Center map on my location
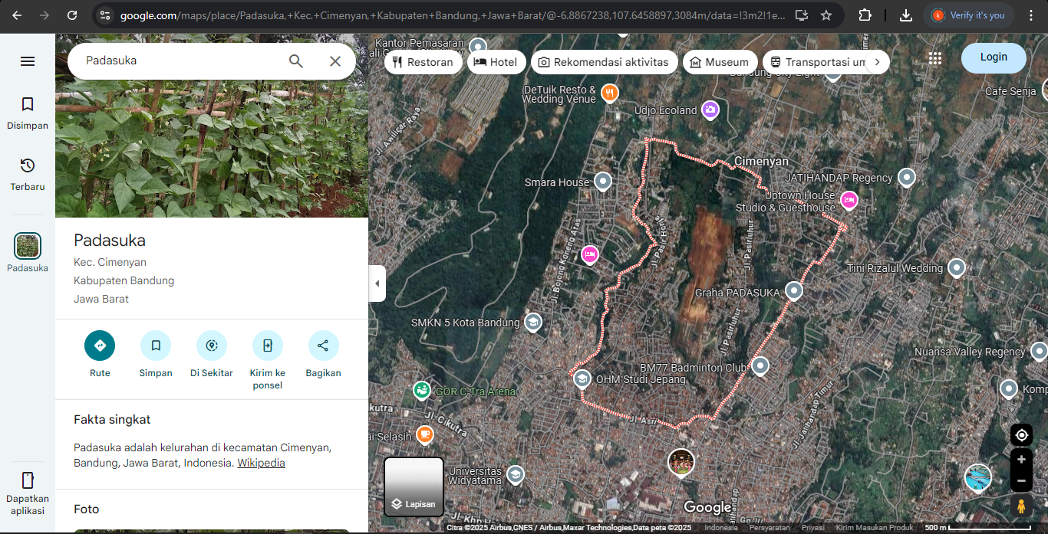The height and width of the screenshot is (534, 1048). [x=1021, y=435]
